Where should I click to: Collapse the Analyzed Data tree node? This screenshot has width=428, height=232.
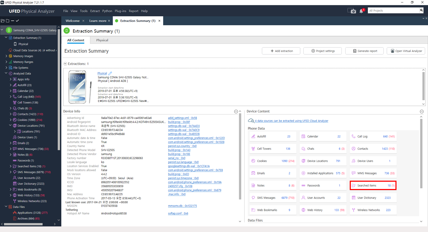(6, 73)
